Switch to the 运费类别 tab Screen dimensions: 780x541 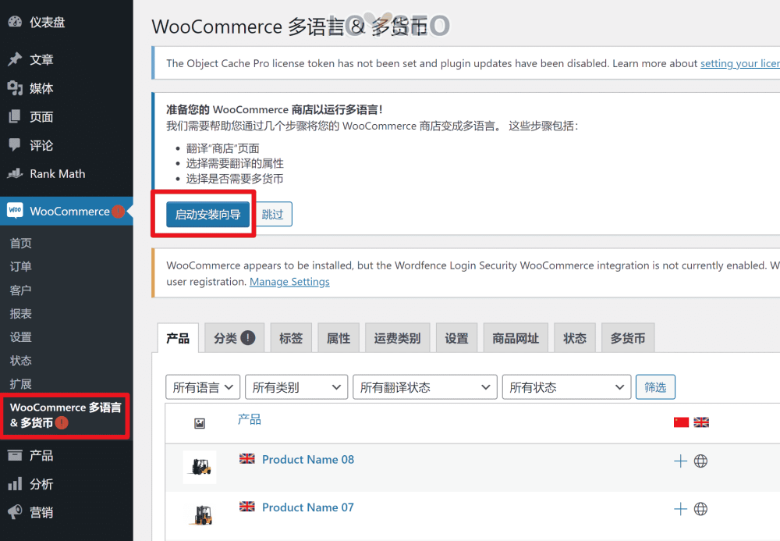pyautogui.click(x=397, y=338)
